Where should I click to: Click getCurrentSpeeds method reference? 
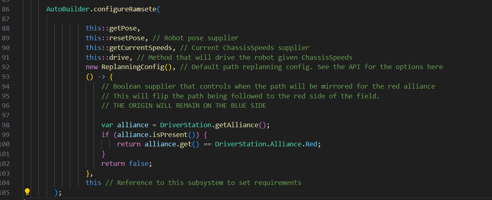click(140, 48)
